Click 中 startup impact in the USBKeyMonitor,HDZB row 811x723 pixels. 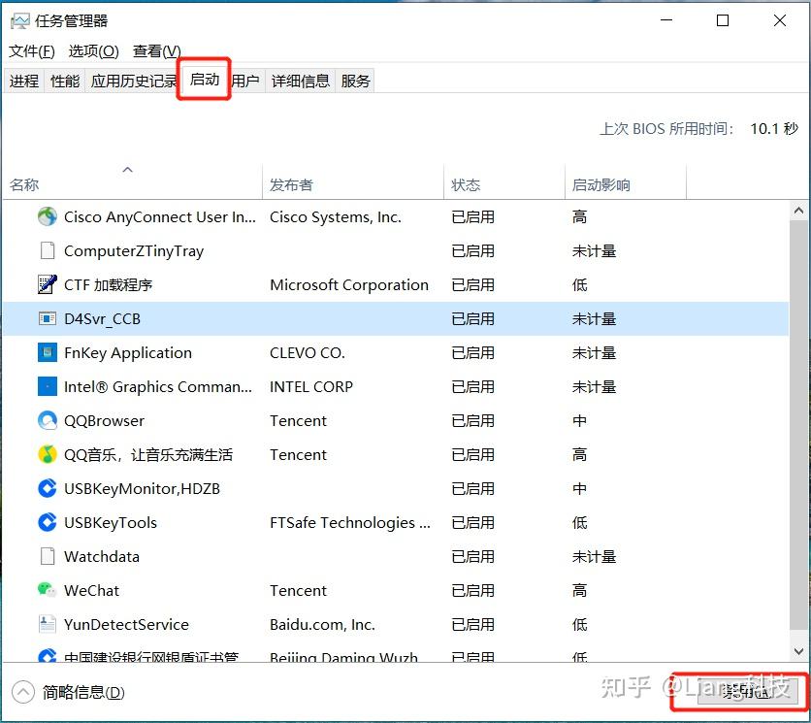(x=580, y=489)
